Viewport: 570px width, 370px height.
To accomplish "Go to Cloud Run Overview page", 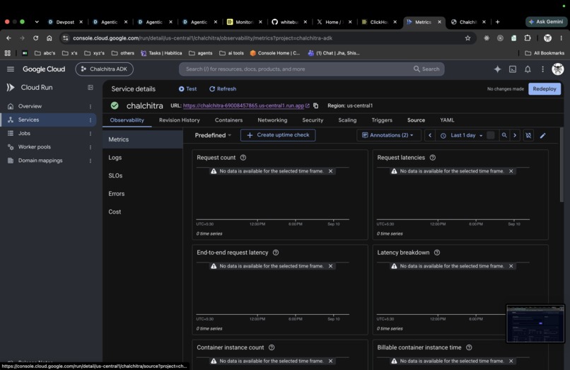I will coord(48,106).
